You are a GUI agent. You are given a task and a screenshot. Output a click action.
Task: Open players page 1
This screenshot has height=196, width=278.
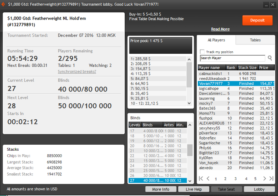[x=216, y=179]
